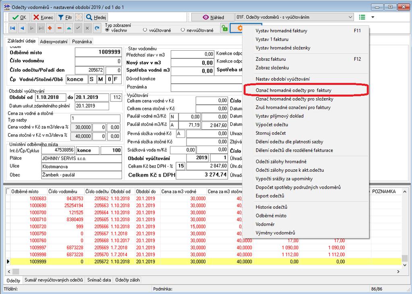This screenshot has width=412, height=294.
Task: Go to next record arrow
Action: (x=31, y=28)
